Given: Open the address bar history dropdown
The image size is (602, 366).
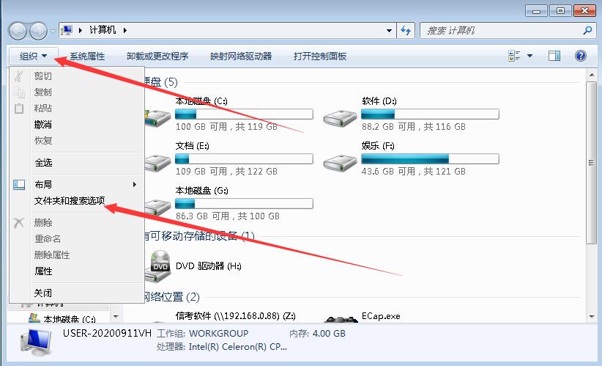Looking at the screenshot, I should pos(389,30).
